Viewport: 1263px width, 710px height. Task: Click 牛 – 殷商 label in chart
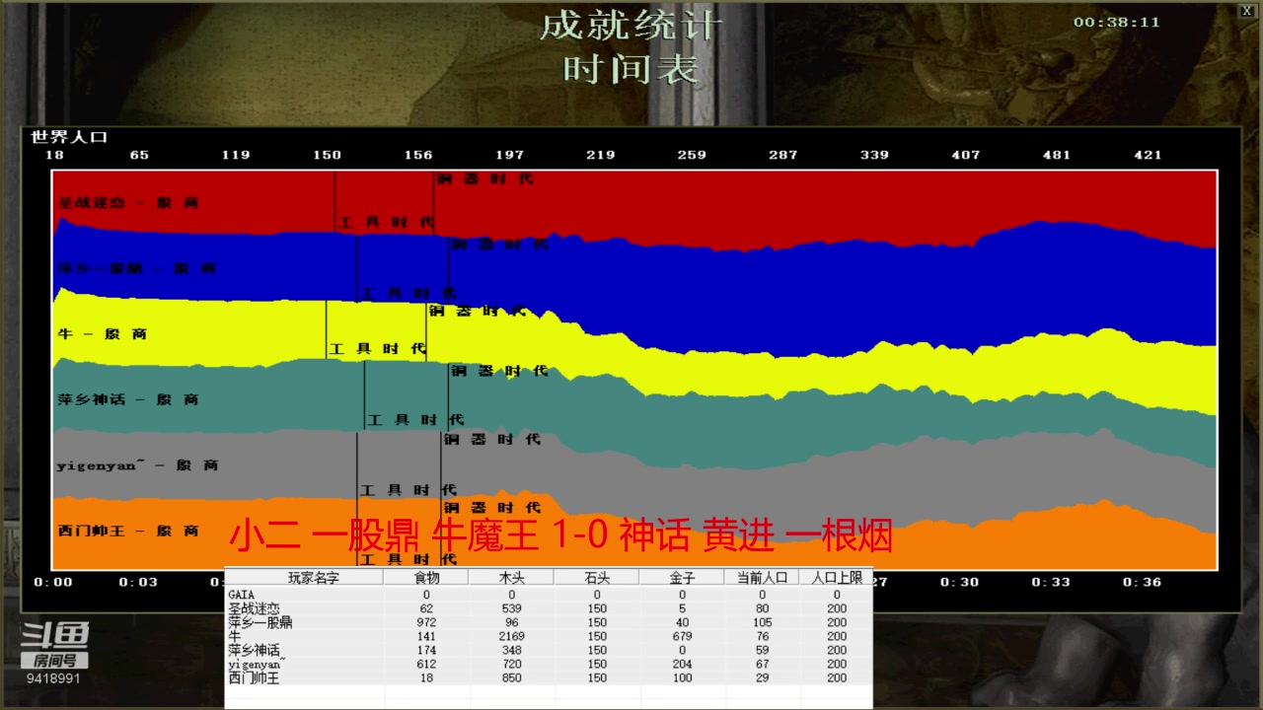pyautogui.click(x=103, y=334)
